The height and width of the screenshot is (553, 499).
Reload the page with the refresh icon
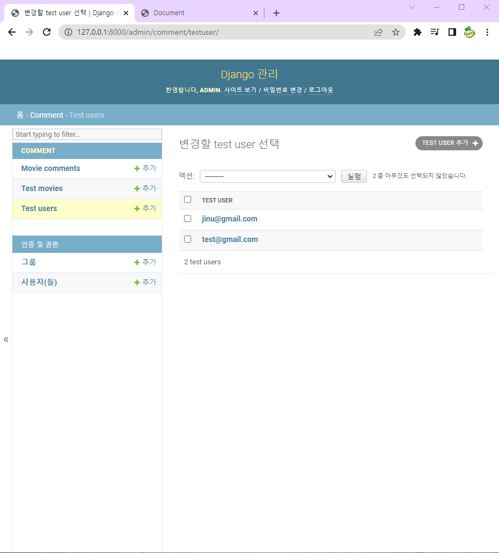[47, 32]
